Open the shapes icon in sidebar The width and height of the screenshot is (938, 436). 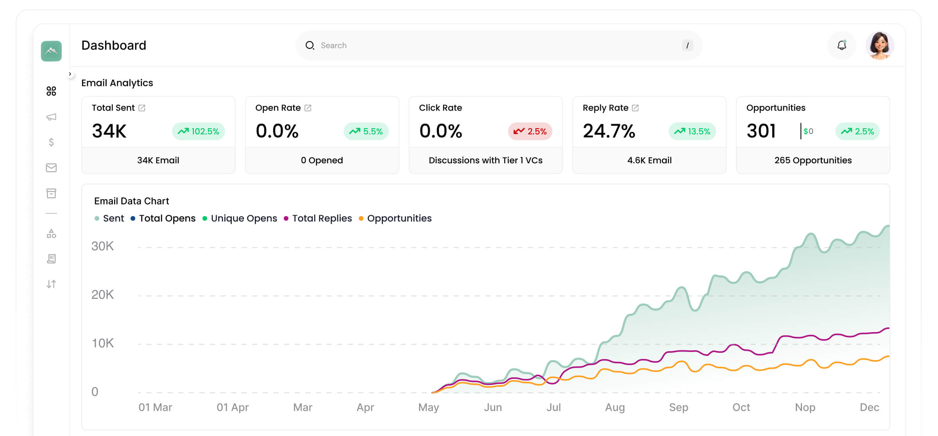pos(51,234)
